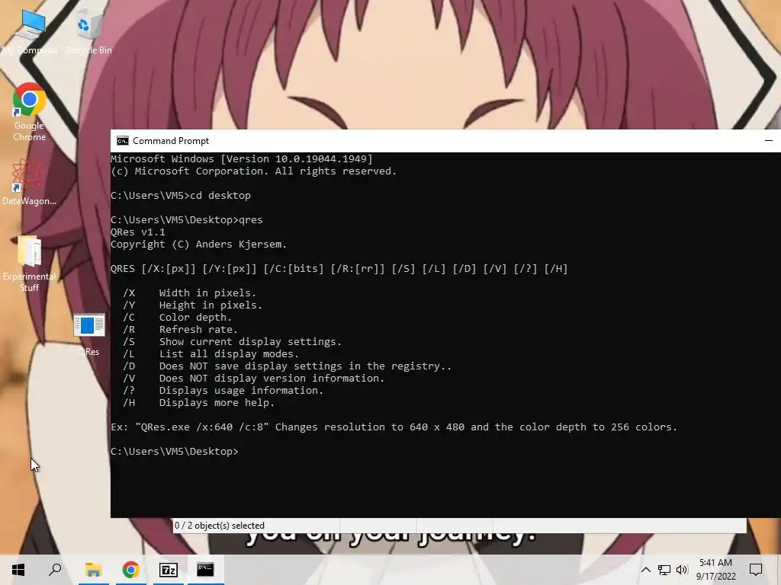Click the '/S Show current display settings.' line
The height and width of the screenshot is (585, 781).
232,342
